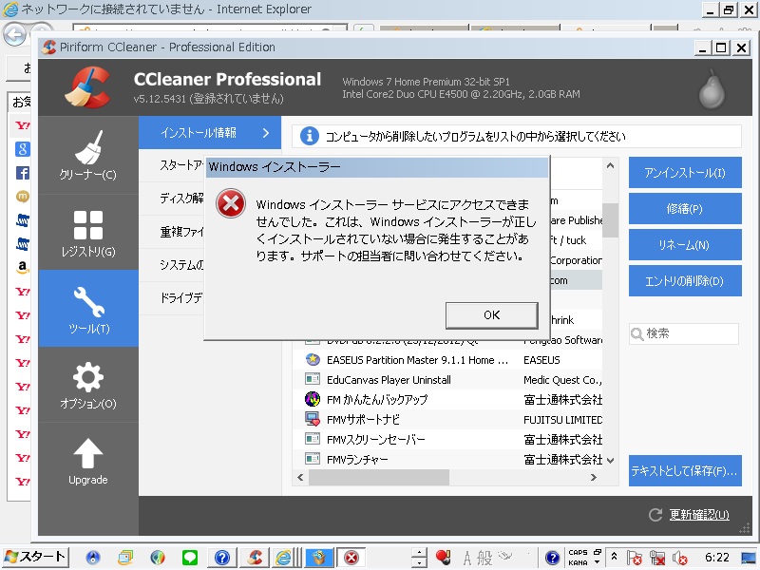Click the 修復(P) repair button
Viewport: 760px width, 570px height.
[x=685, y=208]
